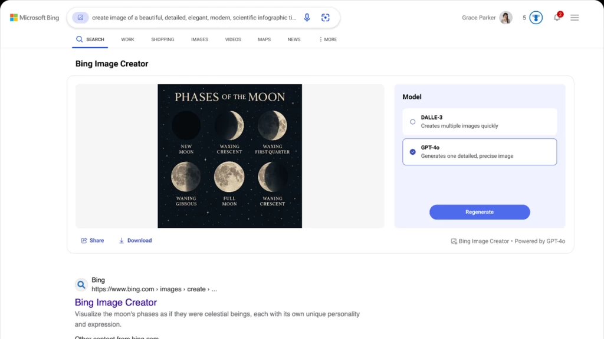Select the DALLE-3 model radio button
The image size is (604, 339).
(x=413, y=122)
